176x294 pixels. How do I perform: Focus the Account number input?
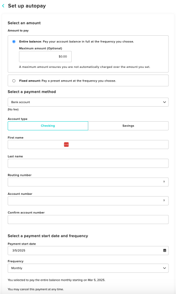[88, 201]
